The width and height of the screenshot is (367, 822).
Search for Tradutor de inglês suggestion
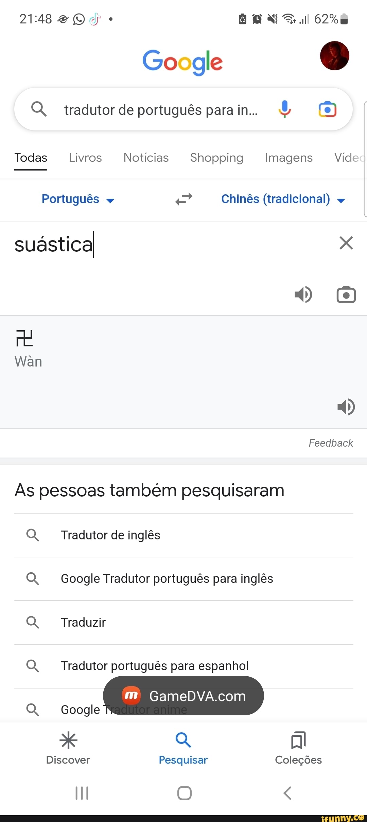tap(111, 535)
